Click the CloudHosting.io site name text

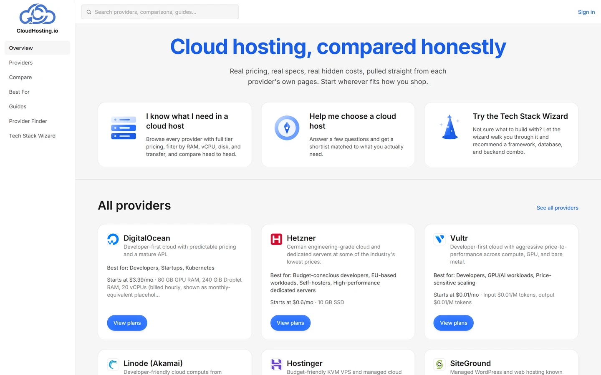coord(38,31)
